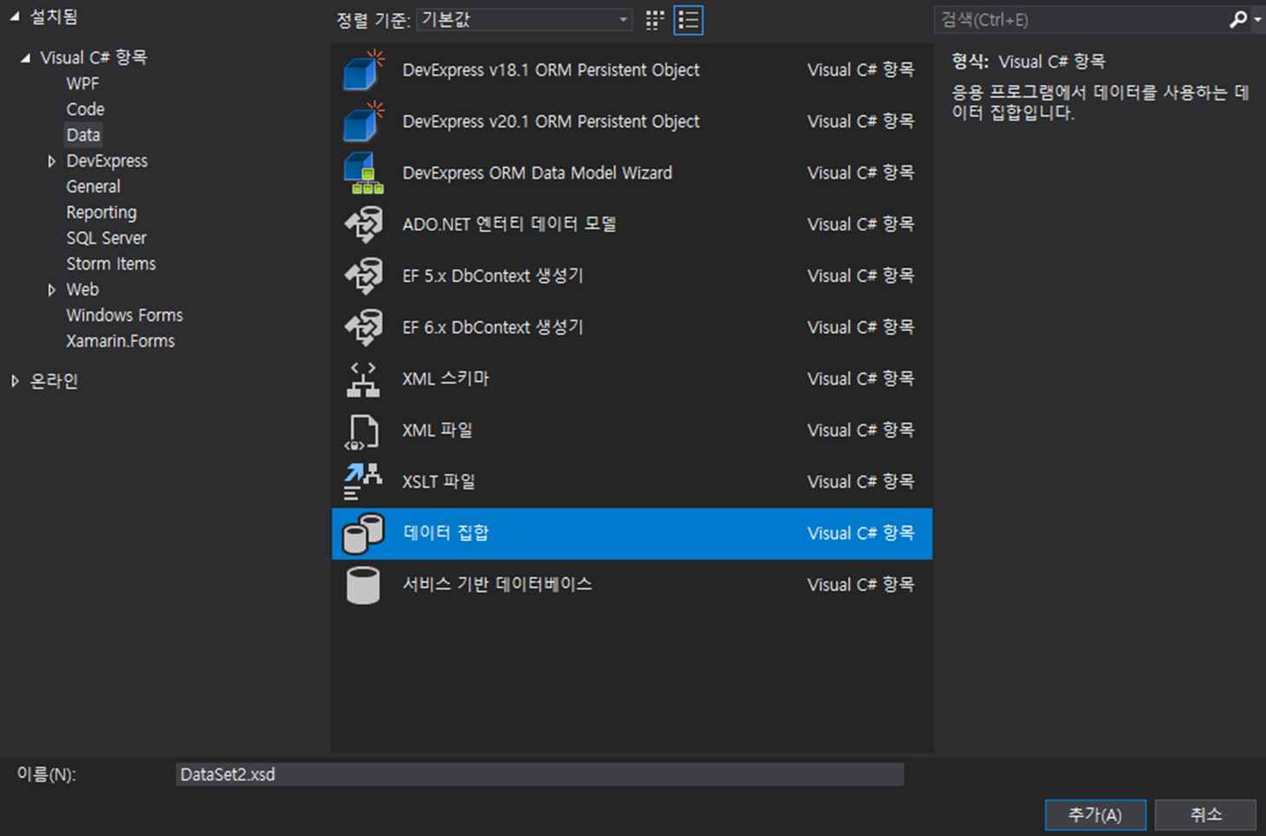
Task: Switch to small icons grid view
Action: click(655, 20)
